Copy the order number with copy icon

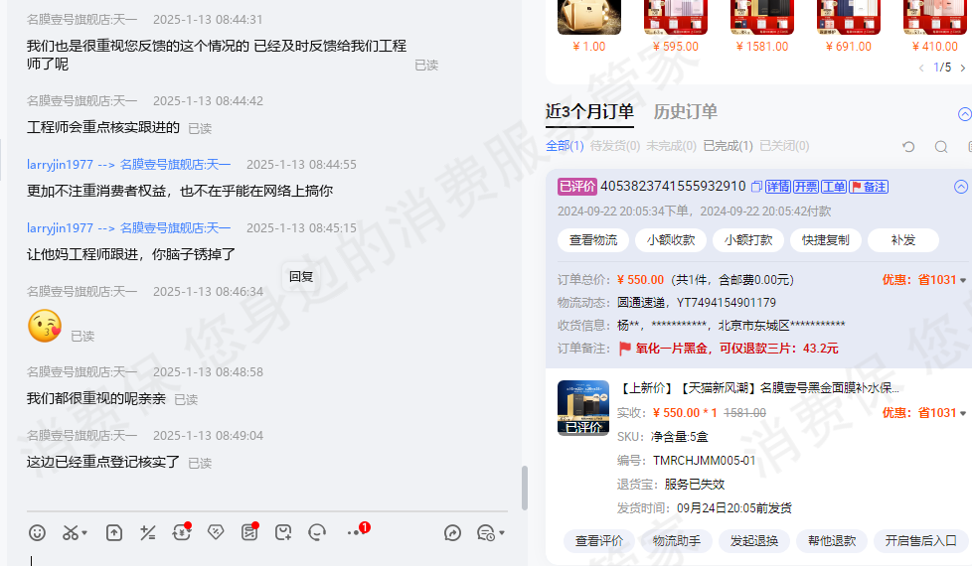click(x=756, y=187)
